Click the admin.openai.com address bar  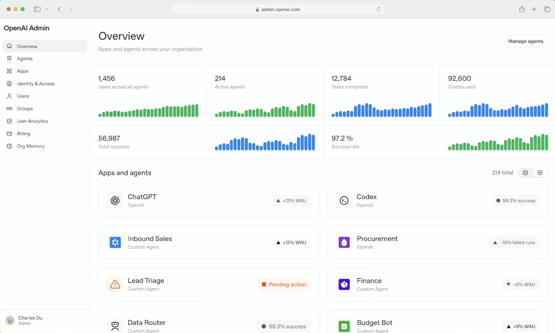click(x=278, y=9)
